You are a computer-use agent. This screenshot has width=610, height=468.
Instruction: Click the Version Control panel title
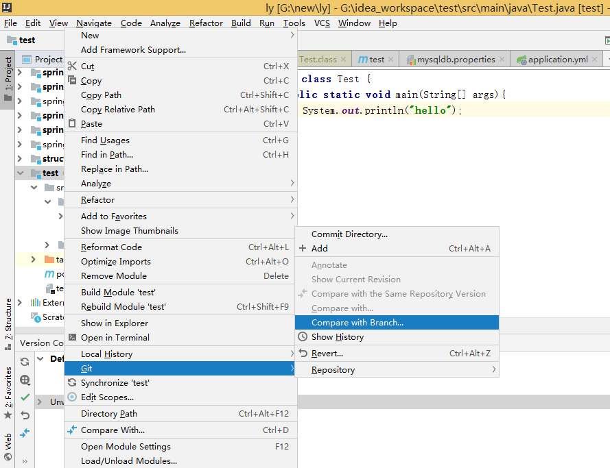(x=42, y=343)
